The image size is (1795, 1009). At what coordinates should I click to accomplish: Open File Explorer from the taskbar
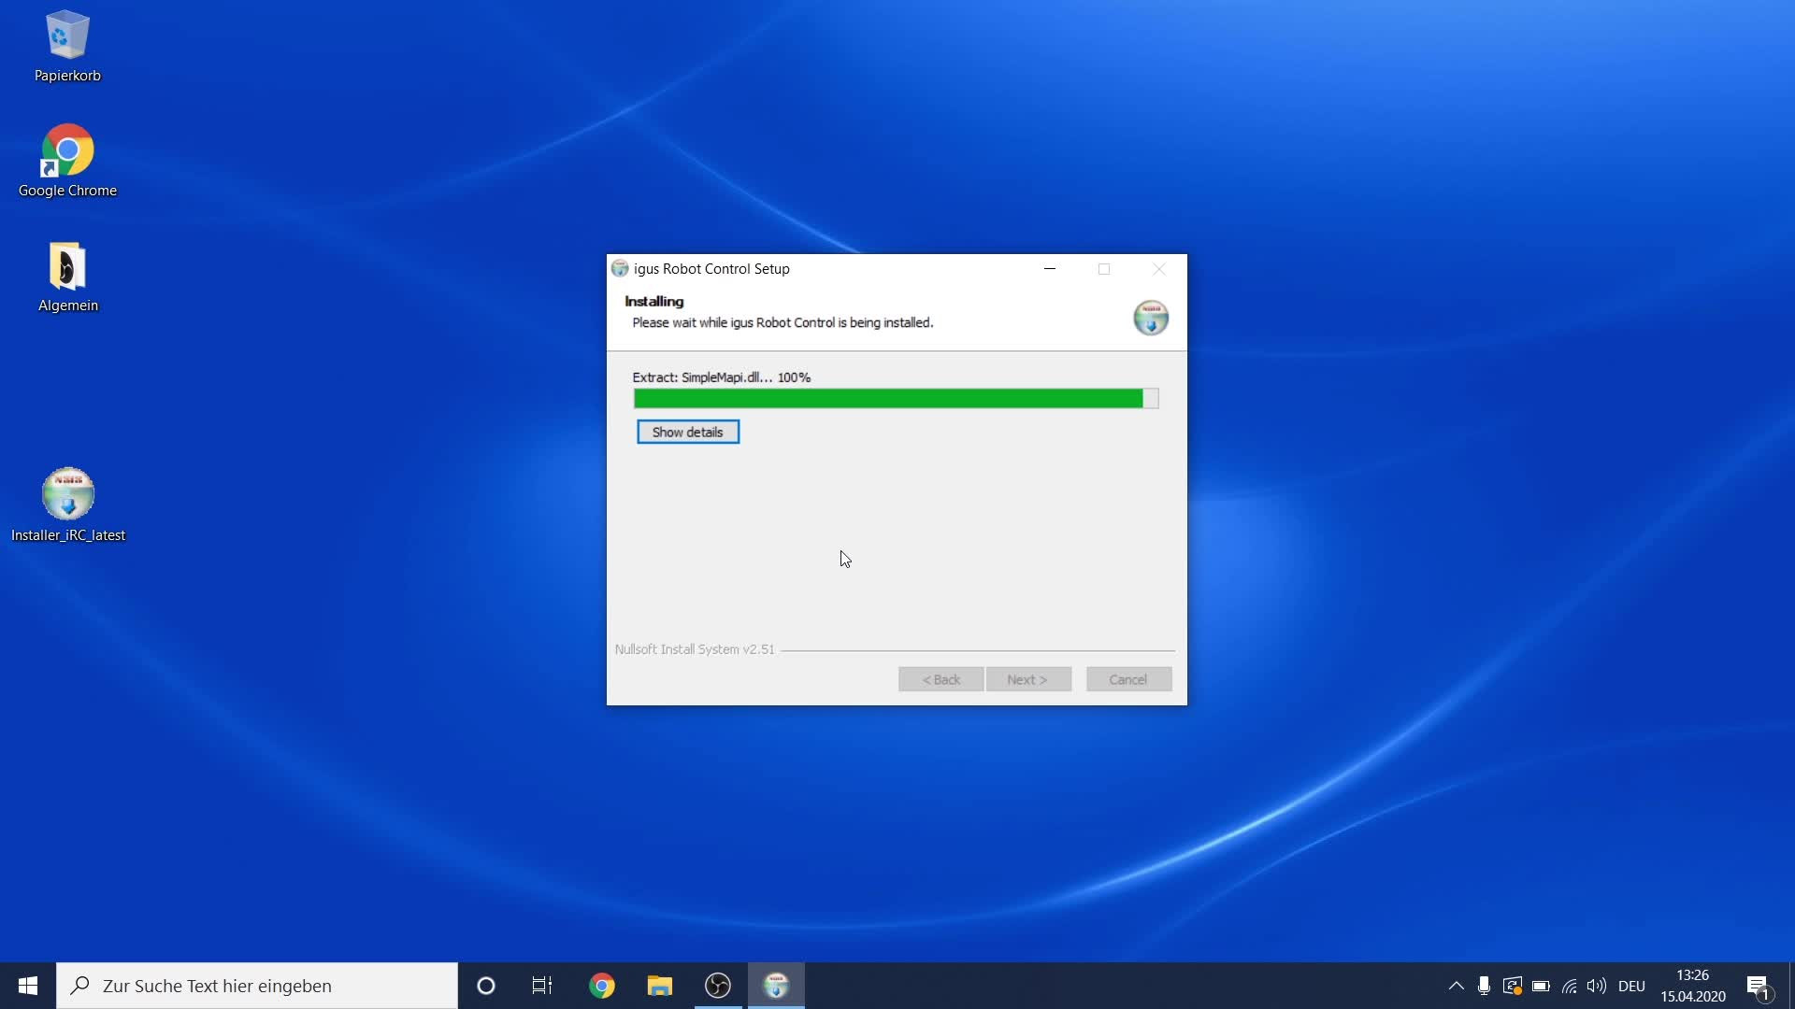(x=660, y=986)
